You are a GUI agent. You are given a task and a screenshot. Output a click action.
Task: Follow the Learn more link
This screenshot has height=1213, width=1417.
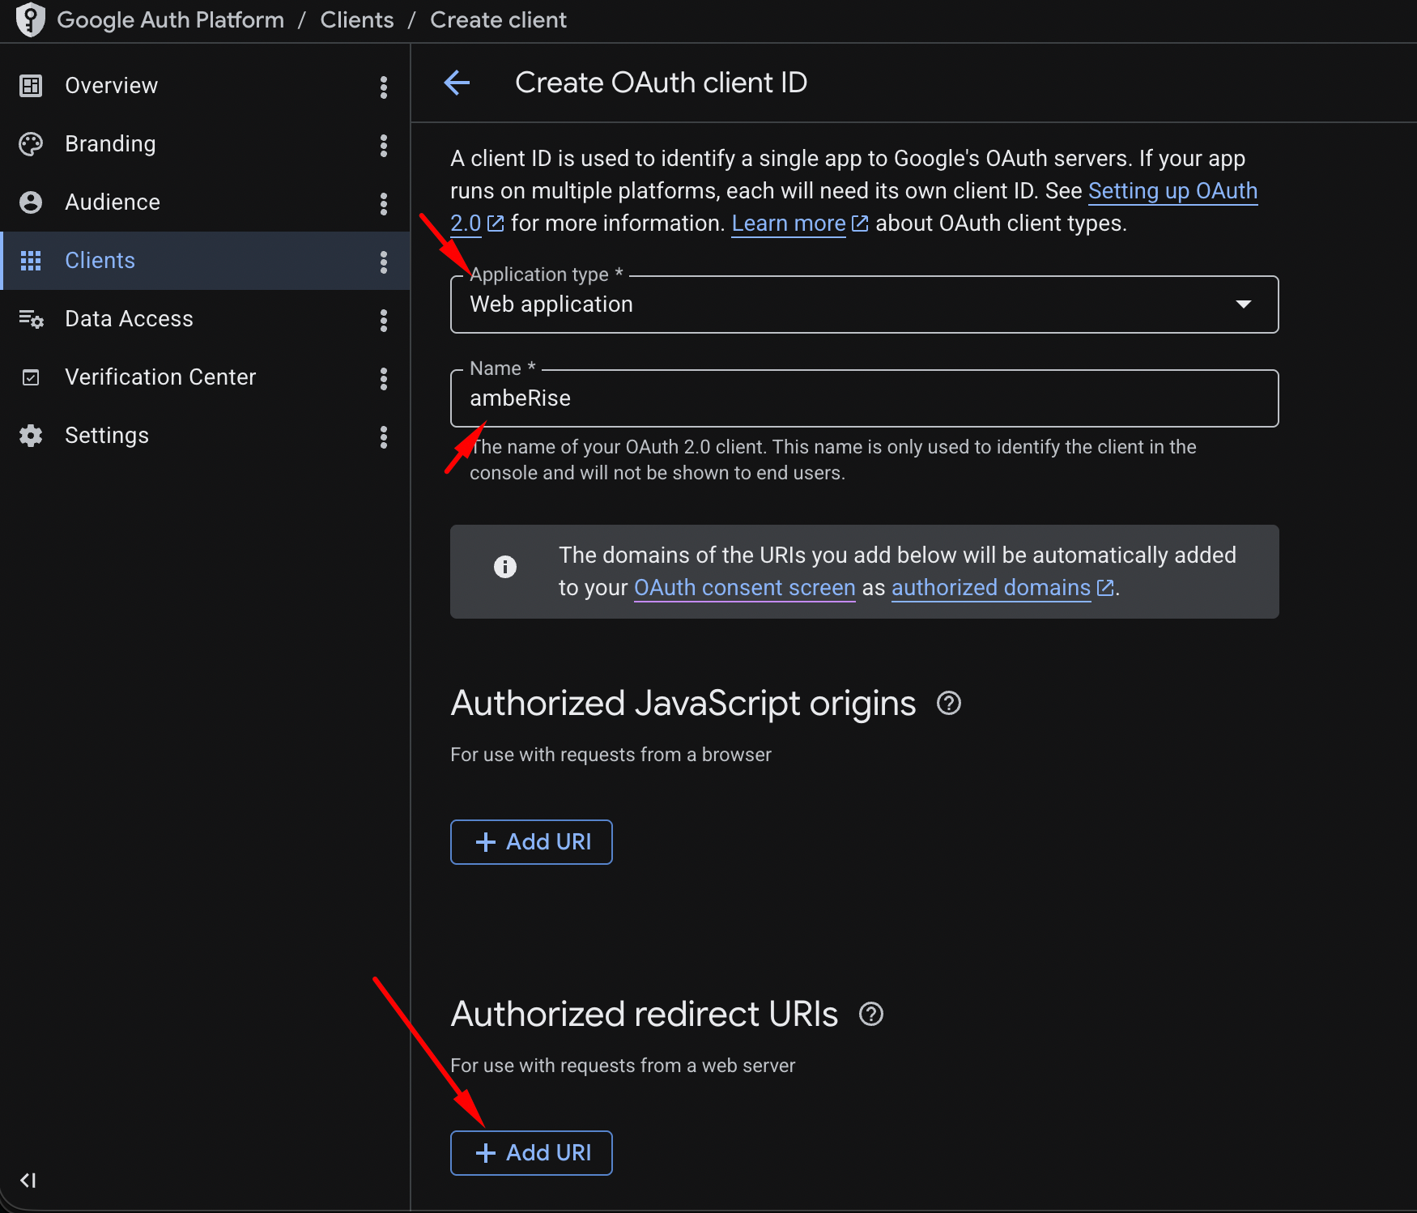point(789,223)
